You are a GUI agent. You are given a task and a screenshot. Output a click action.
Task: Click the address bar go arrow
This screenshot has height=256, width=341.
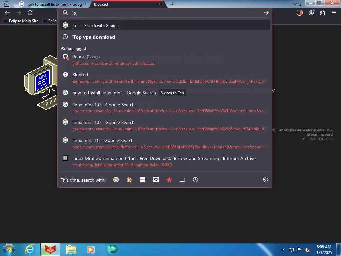click(x=266, y=13)
